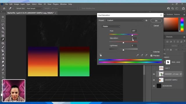The height and width of the screenshot is (104, 186).
Task: Select the Crop tool
Action: point(3,32)
